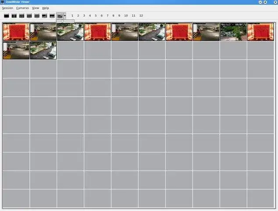Select the sixth layout icon in toolbar
This screenshot has height=211, width=278.
point(44,16)
